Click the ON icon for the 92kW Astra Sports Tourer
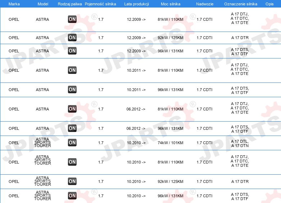 72,181
